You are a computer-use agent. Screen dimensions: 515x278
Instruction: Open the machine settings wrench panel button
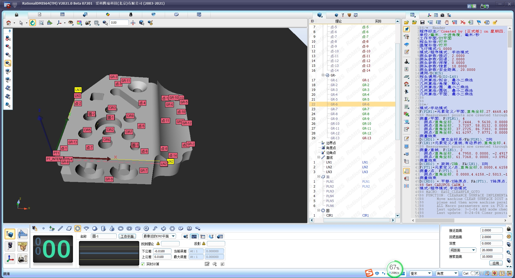click(x=23, y=259)
